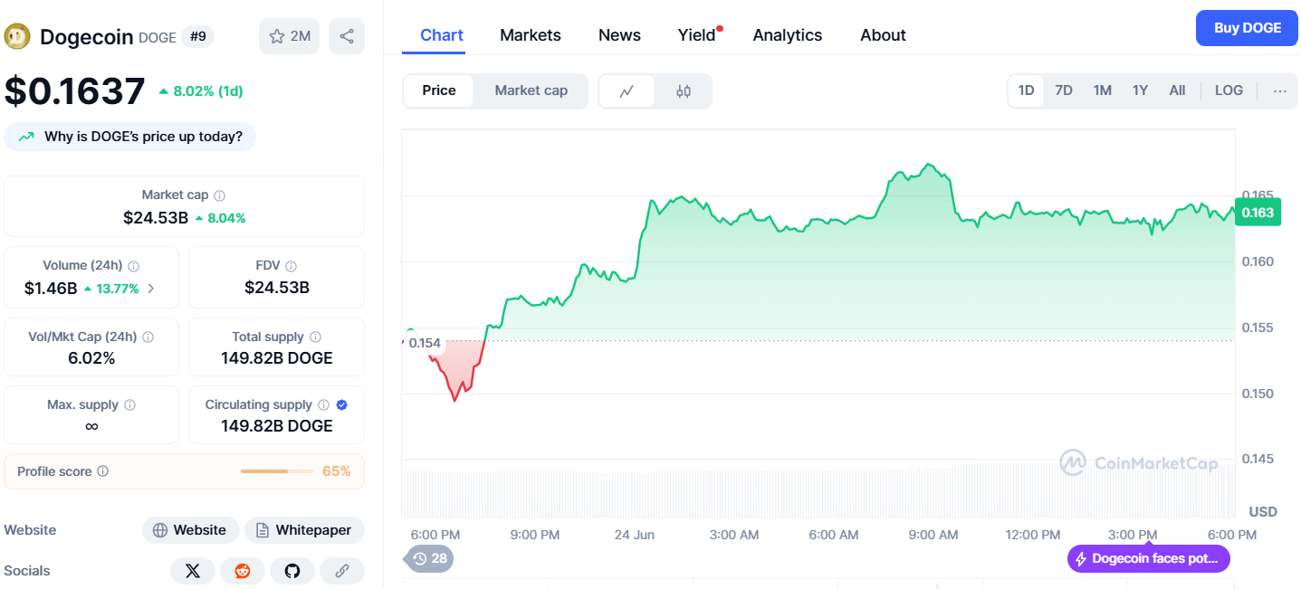The width and height of the screenshot is (1301, 589).
Task: Click the Circulating supply info icon
Action: coord(323,405)
